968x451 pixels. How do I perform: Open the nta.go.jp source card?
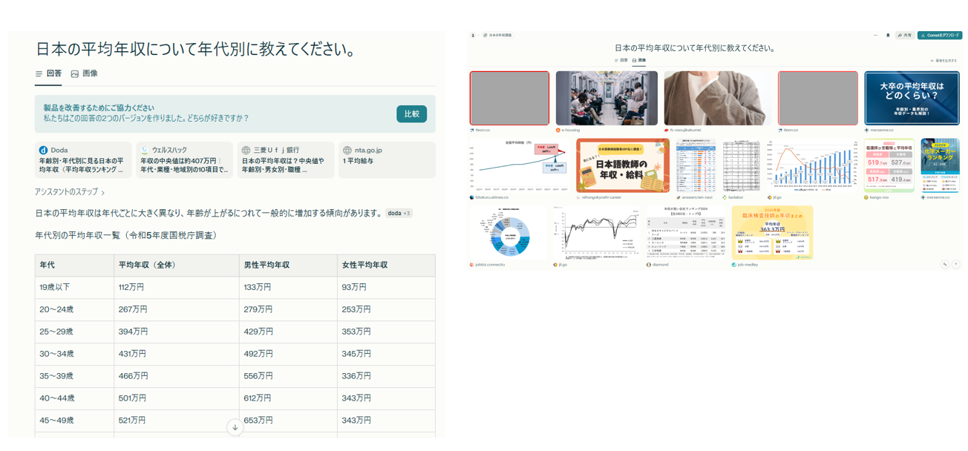[386, 159]
